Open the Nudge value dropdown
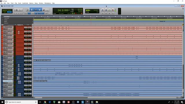 (98, 12)
